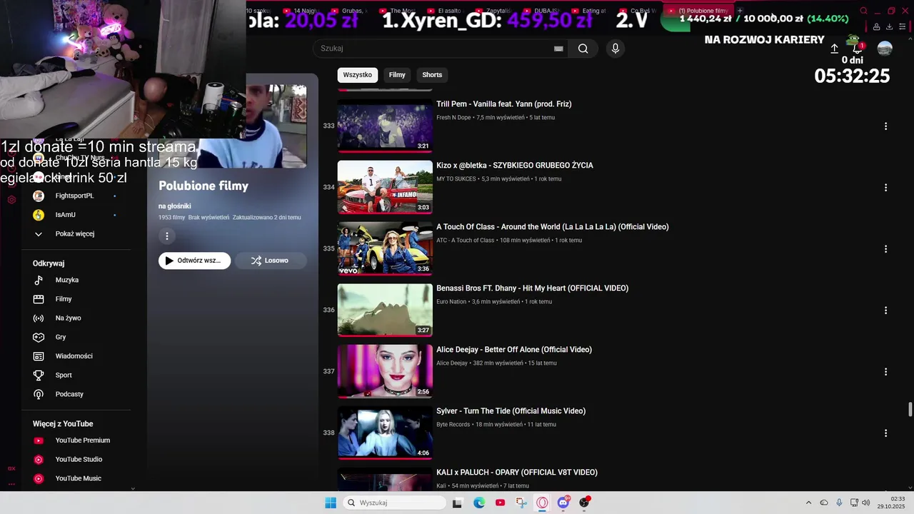Open the three-dot menu under playlist Polubione filmy
The height and width of the screenshot is (514, 914).
tap(167, 236)
